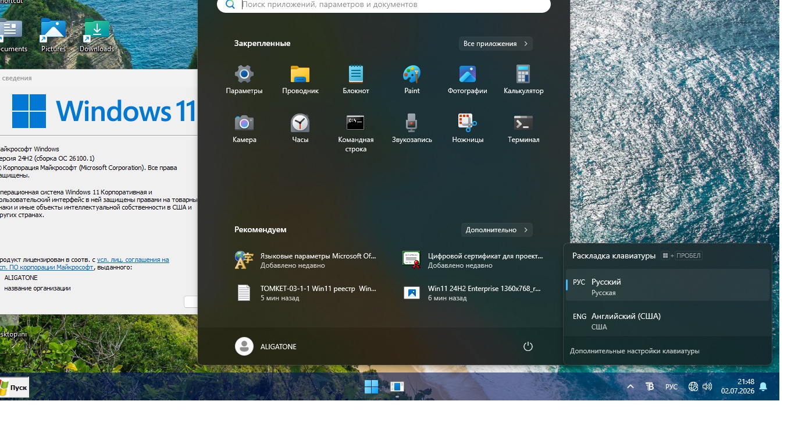This screenshot has height=447, width=791.
Task: Open the volume speaker icon in tray
Action: 707,386
